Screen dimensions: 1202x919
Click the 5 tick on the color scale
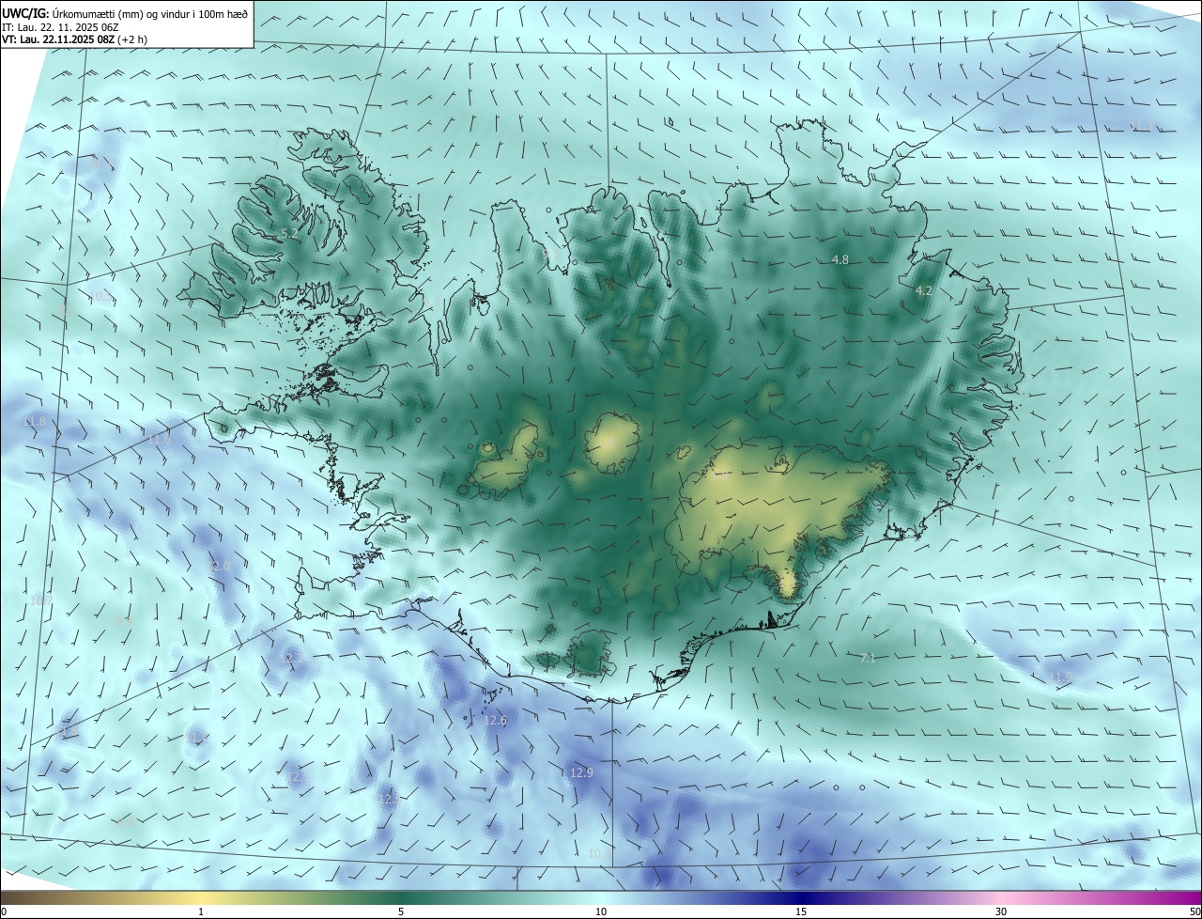click(401, 911)
